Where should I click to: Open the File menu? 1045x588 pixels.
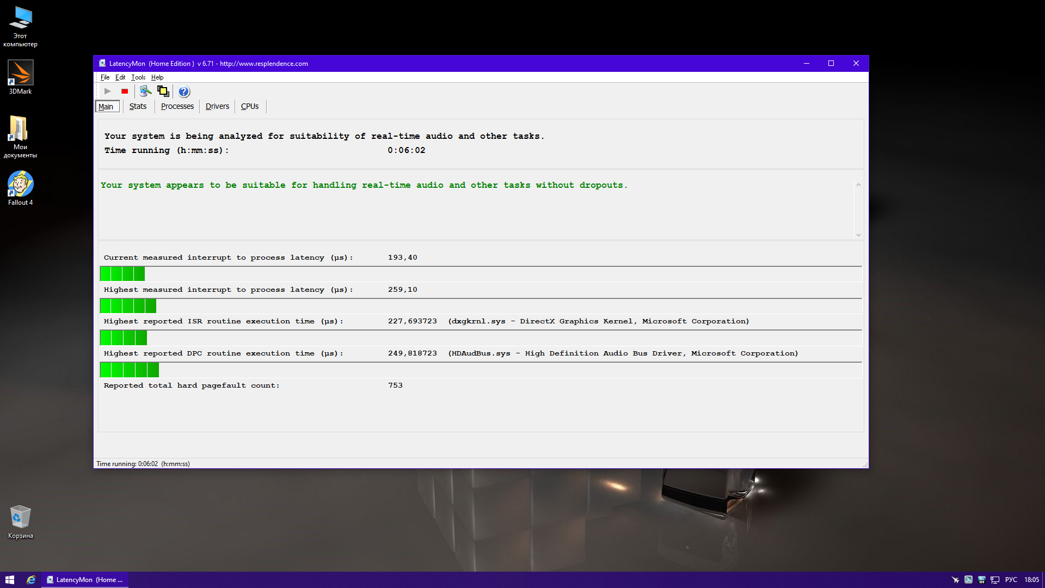(105, 77)
